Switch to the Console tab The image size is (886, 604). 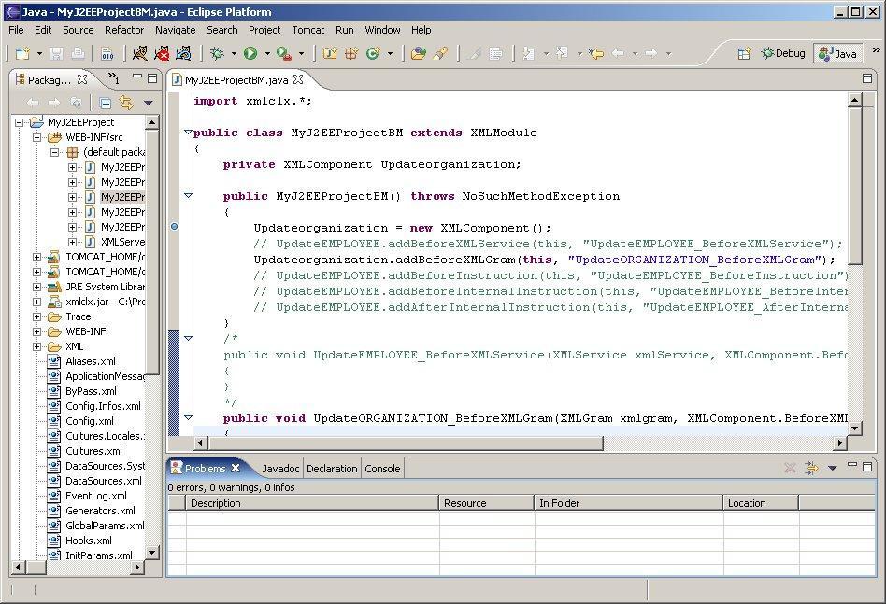pos(382,469)
